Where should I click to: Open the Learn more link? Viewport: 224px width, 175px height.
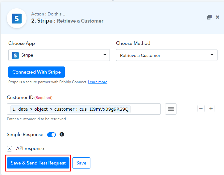click(x=97, y=82)
